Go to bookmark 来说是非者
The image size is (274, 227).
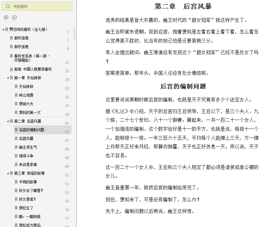coord(28,164)
